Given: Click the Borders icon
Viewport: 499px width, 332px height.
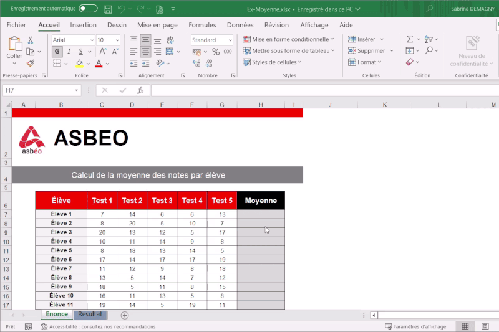Looking at the screenshot, I should [x=57, y=64].
